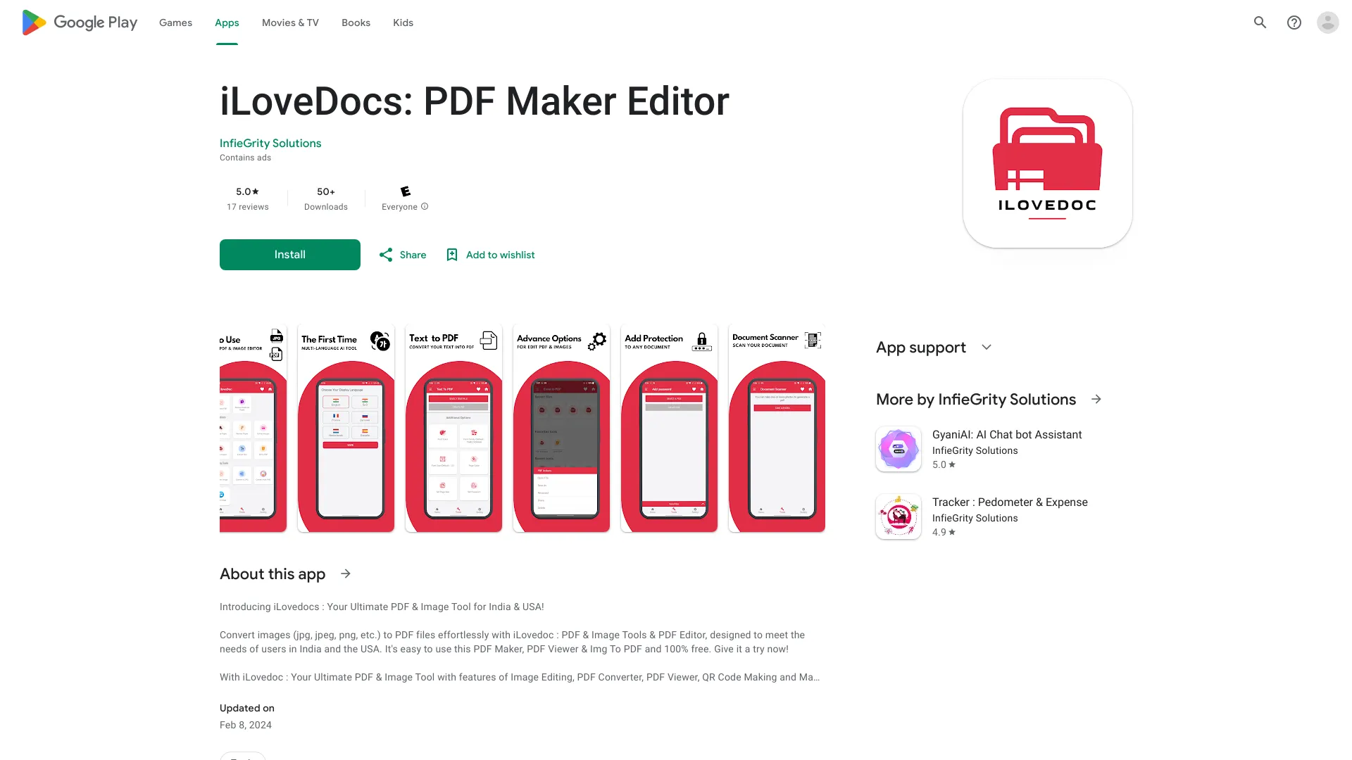This screenshot has height=760, width=1352.
Task: Open GyaniAI app icon thumbnail
Action: (x=898, y=449)
